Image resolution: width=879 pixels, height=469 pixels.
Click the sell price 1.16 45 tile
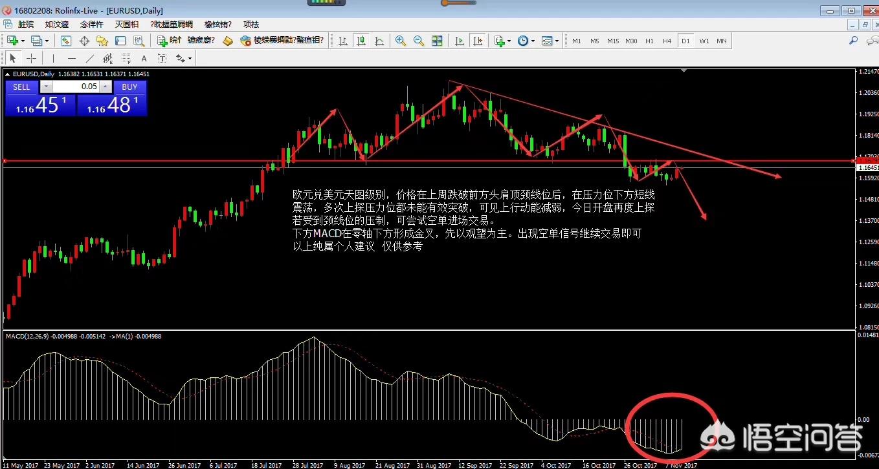point(40,105)
